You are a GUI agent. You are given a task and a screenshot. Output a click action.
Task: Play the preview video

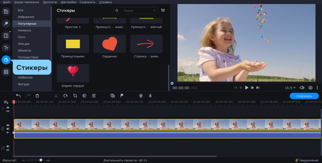pyautogui.click(x=247, y=87)
